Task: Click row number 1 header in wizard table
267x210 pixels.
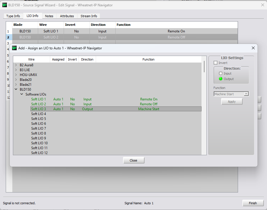Action: click(x=9, y=31)
